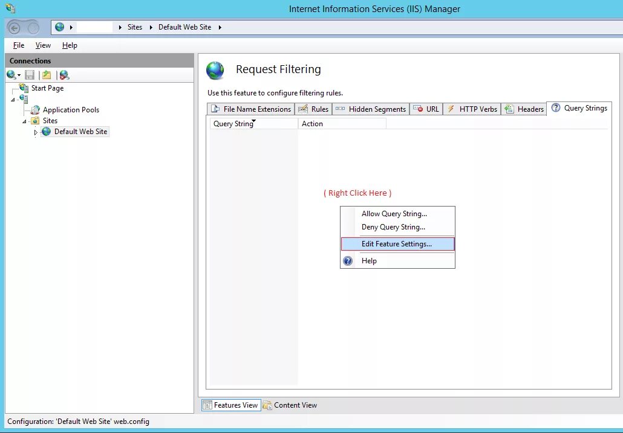
Task: Click the Features View icon
Action: click(x=207, y=405)
